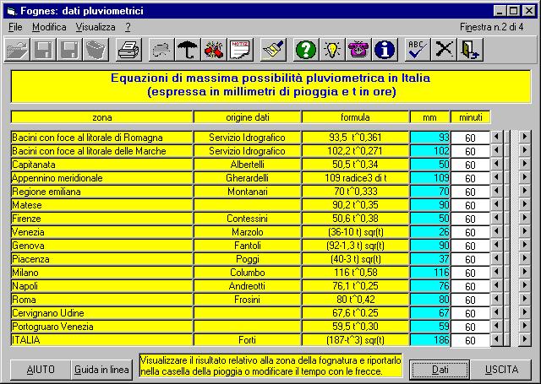The width and height of the screenshot is (541, 384).
Task: Open the Visualizza menu
Action: [x=95, y=27]
